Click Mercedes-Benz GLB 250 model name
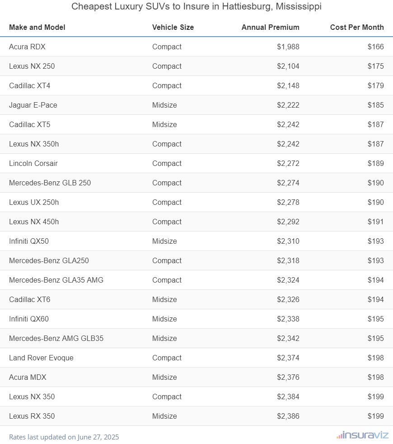 click(50, 183)
